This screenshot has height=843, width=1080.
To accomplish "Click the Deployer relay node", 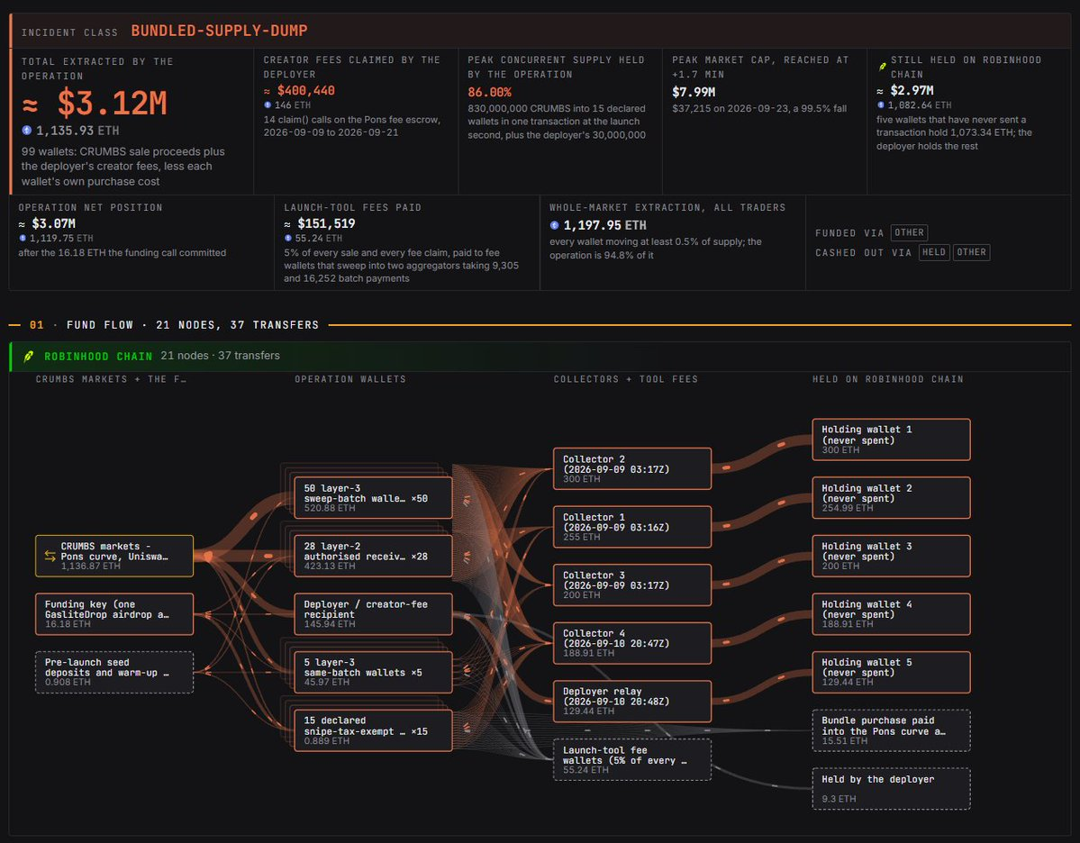I will [632, 701].
